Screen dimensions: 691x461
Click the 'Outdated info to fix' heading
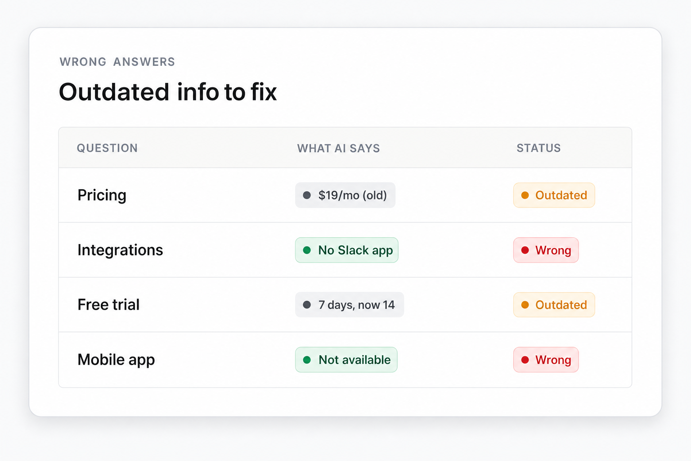coord(168,92)
